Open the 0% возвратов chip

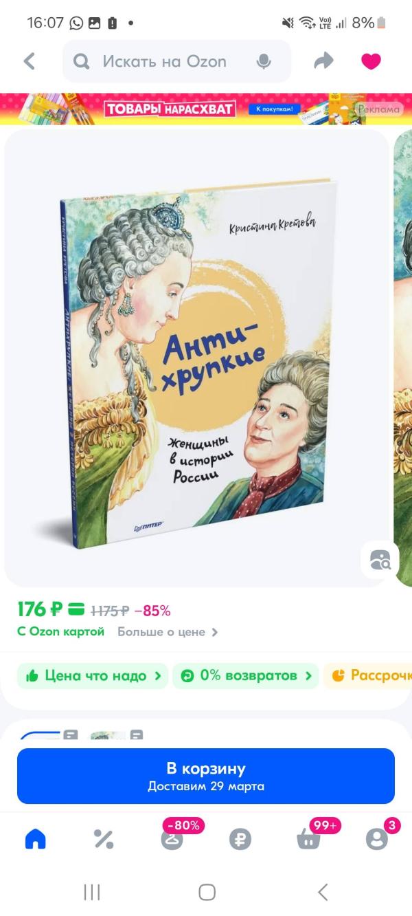point(246,675)
